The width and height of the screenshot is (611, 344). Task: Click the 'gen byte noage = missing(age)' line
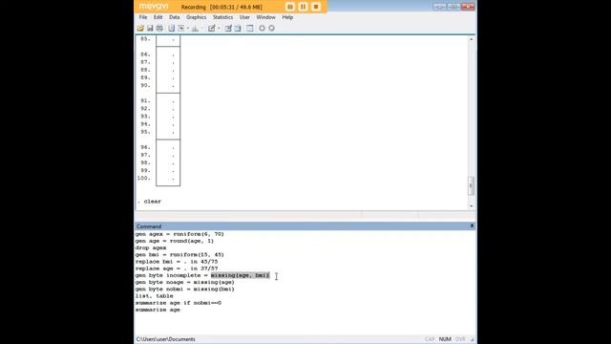[x=184, y=282]
